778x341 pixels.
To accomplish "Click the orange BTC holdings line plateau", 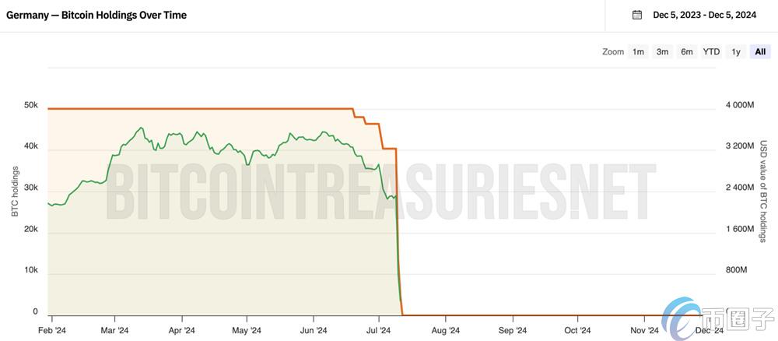I will 194,109.
